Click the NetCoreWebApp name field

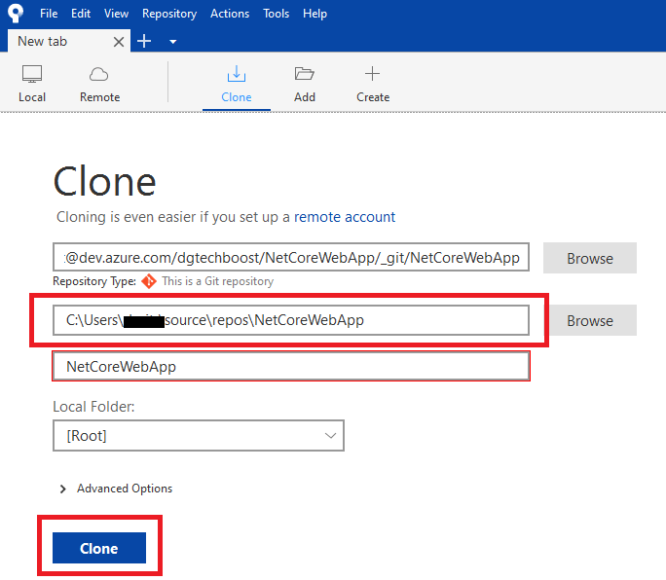[x=290, y=367]
